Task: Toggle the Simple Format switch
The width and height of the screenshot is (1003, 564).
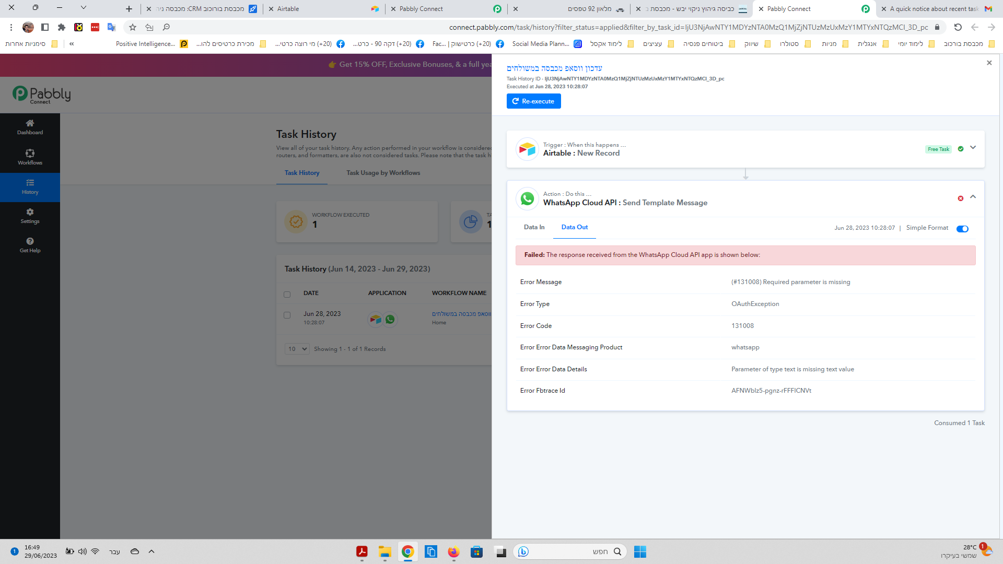Action: pos(962,229)
